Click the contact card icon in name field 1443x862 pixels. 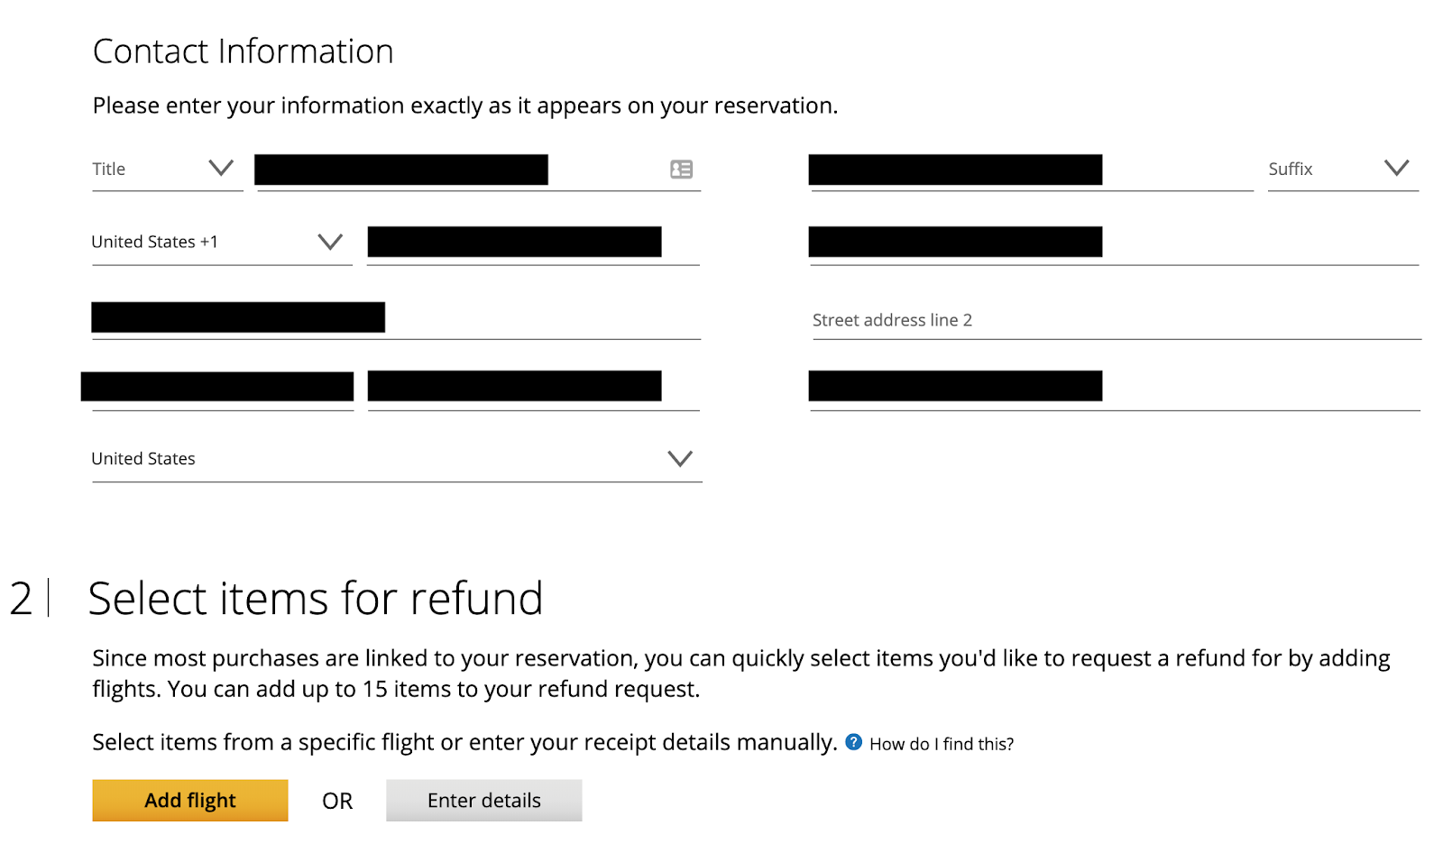(681, 170)
